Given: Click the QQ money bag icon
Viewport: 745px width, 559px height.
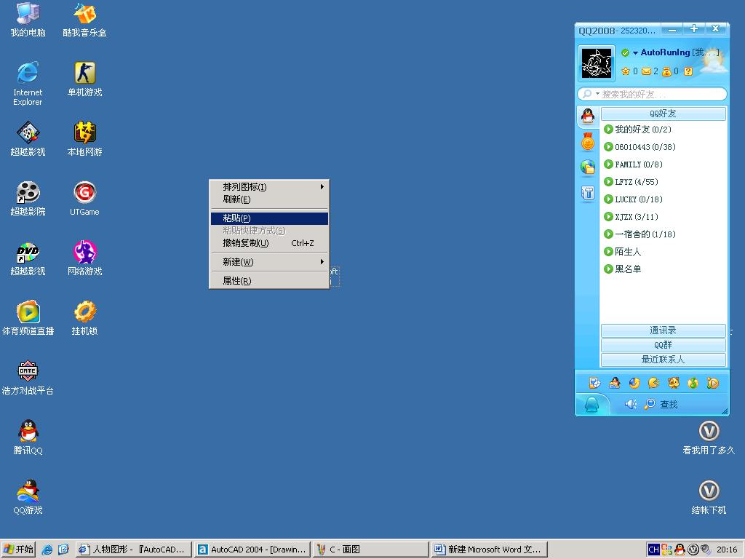Looking at the screenshot, I should [666, 71].
